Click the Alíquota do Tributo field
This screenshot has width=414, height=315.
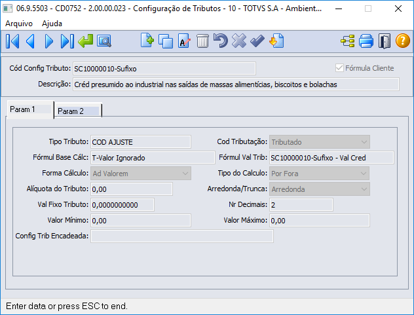[x=132, y=189]
